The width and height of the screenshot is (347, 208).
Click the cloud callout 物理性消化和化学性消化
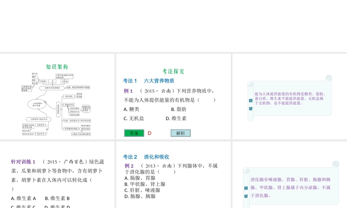click(86, 109)
